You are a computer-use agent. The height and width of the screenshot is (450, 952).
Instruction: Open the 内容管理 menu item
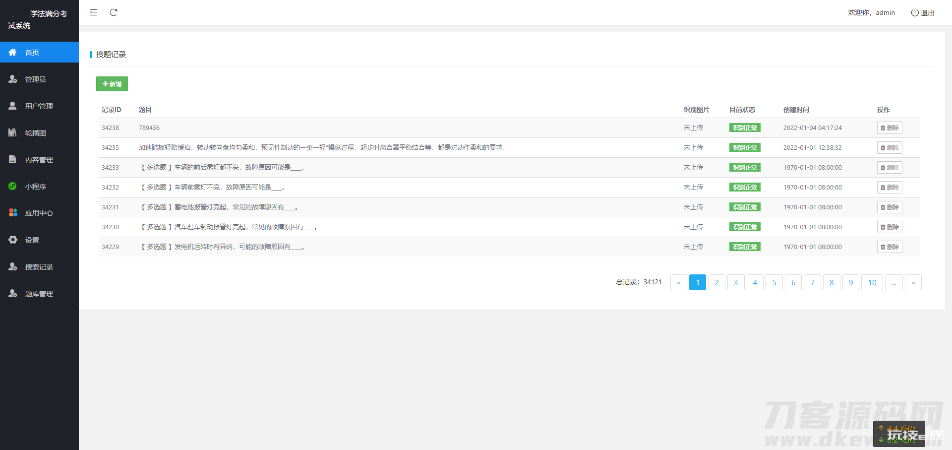point(39,159)
